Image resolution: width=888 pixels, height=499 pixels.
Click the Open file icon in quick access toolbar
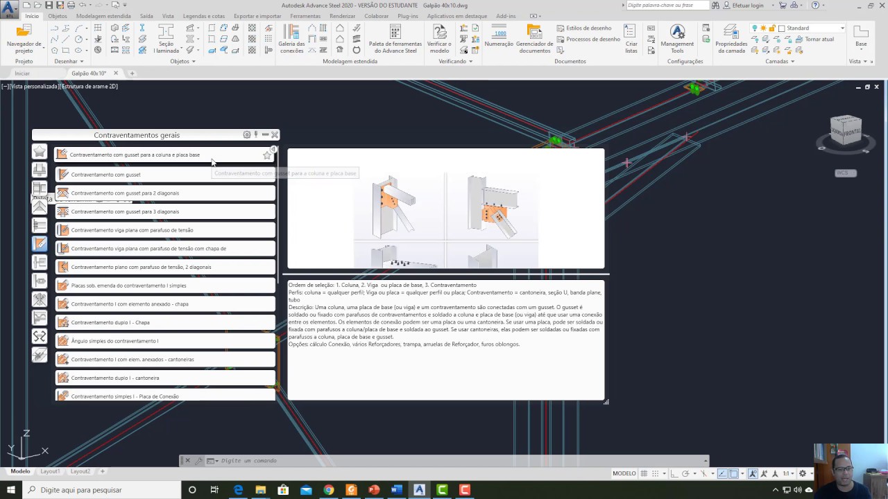click(x=37, y=5)
